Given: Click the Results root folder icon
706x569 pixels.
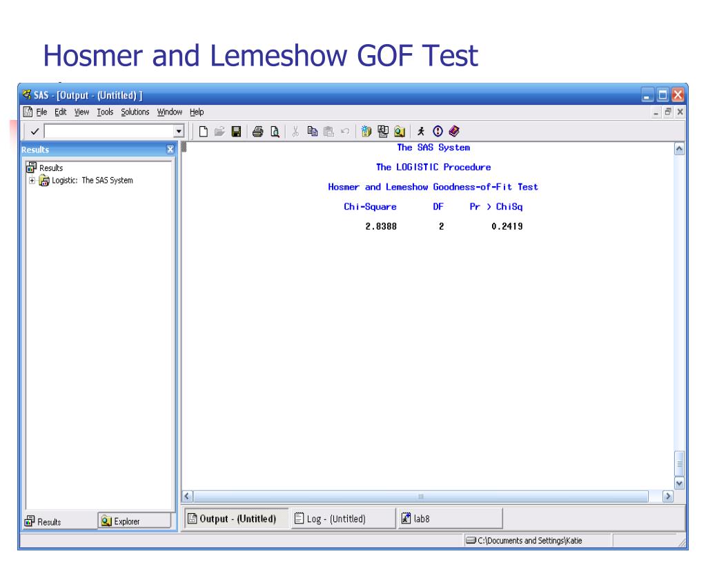Looking at the screenshot, I should 31,168.
